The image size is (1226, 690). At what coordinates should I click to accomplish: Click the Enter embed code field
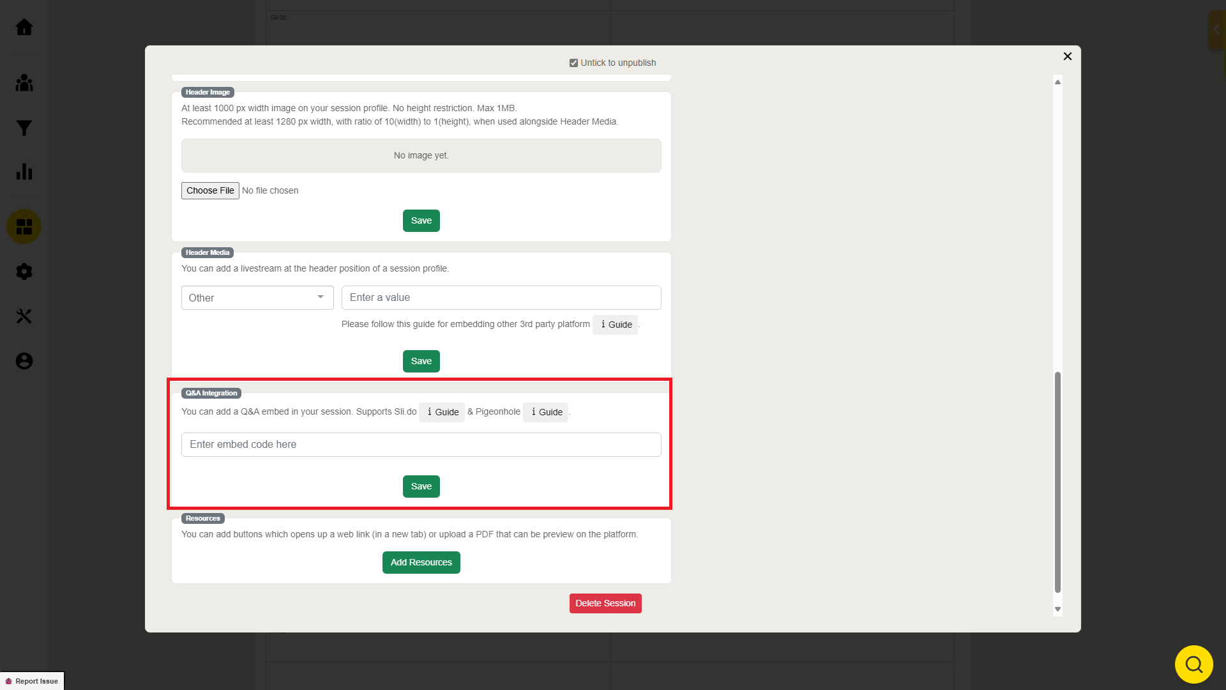tap(421, 445)
